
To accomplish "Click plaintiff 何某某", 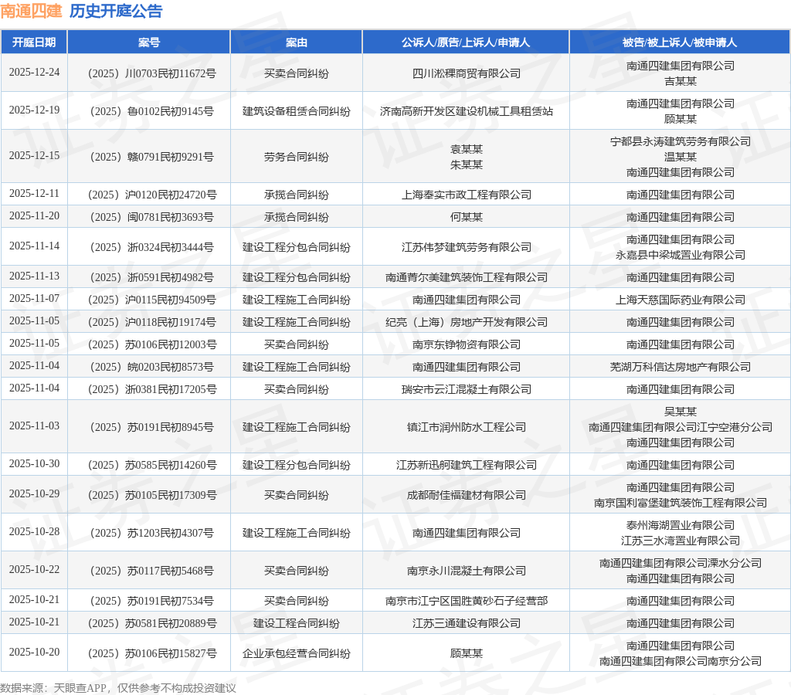I will (466, 217).
